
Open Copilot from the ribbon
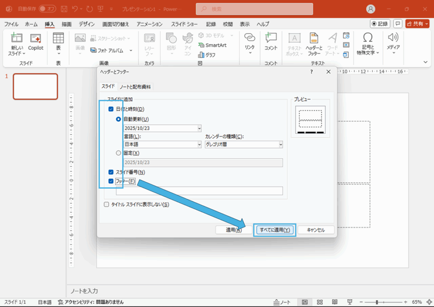[36, 38]
